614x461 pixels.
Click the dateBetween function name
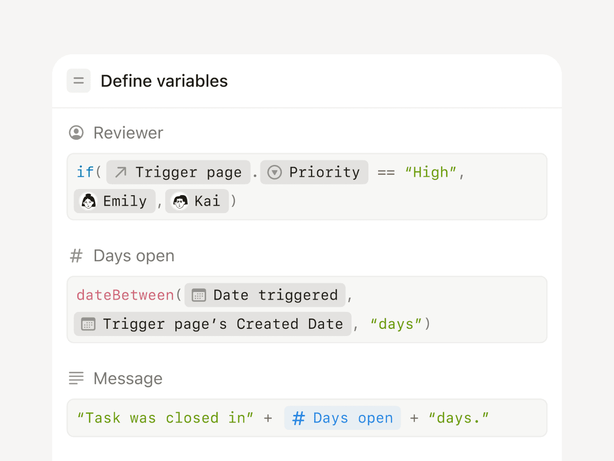tap(125, 296)
